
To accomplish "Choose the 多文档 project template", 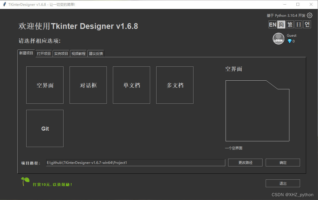I will 175,85.
